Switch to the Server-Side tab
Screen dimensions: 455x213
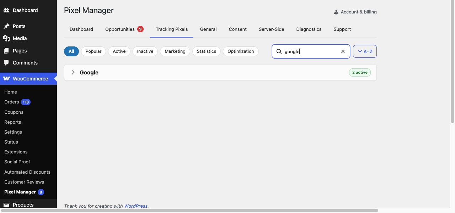272,29
